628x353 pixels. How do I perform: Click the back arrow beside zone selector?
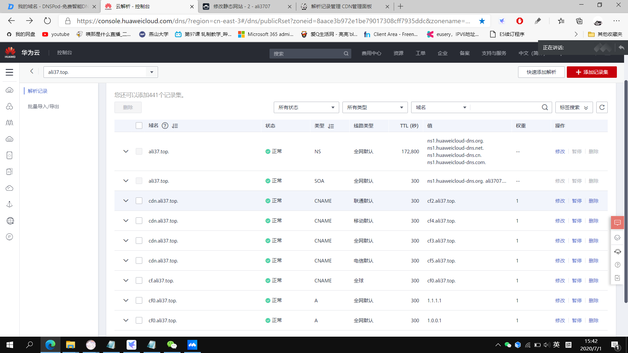(x=32, y=71)
